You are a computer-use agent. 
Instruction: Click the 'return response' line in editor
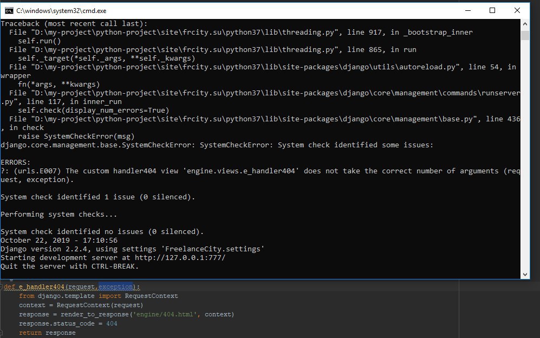(x=47, y=333)
